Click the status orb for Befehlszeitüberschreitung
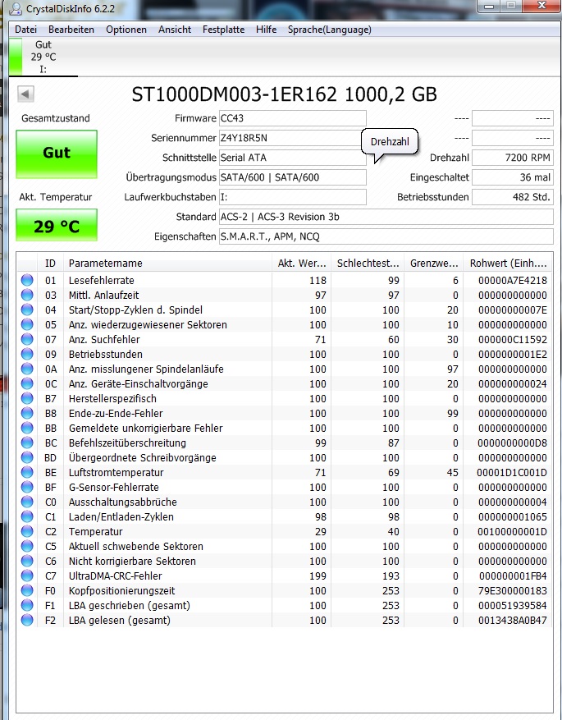The width and height of the screenshot is (562, 720). click(x=27, y=443)
